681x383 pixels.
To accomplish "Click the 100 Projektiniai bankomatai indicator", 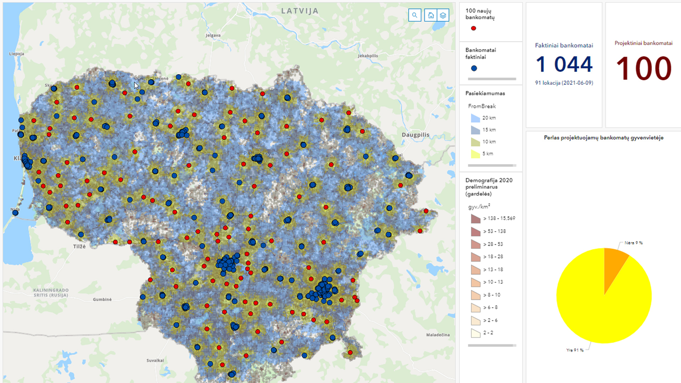I will pyautogui.click(x=643, y=68).
